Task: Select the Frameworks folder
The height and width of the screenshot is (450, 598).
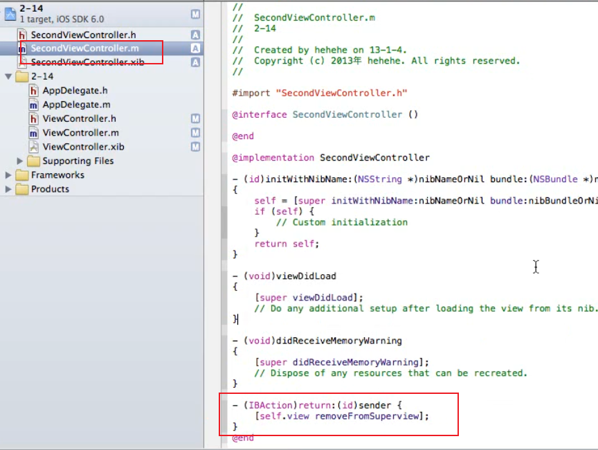Action: [x=57, y=175]
